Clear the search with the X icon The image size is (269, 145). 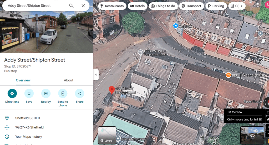pos(83,6)
